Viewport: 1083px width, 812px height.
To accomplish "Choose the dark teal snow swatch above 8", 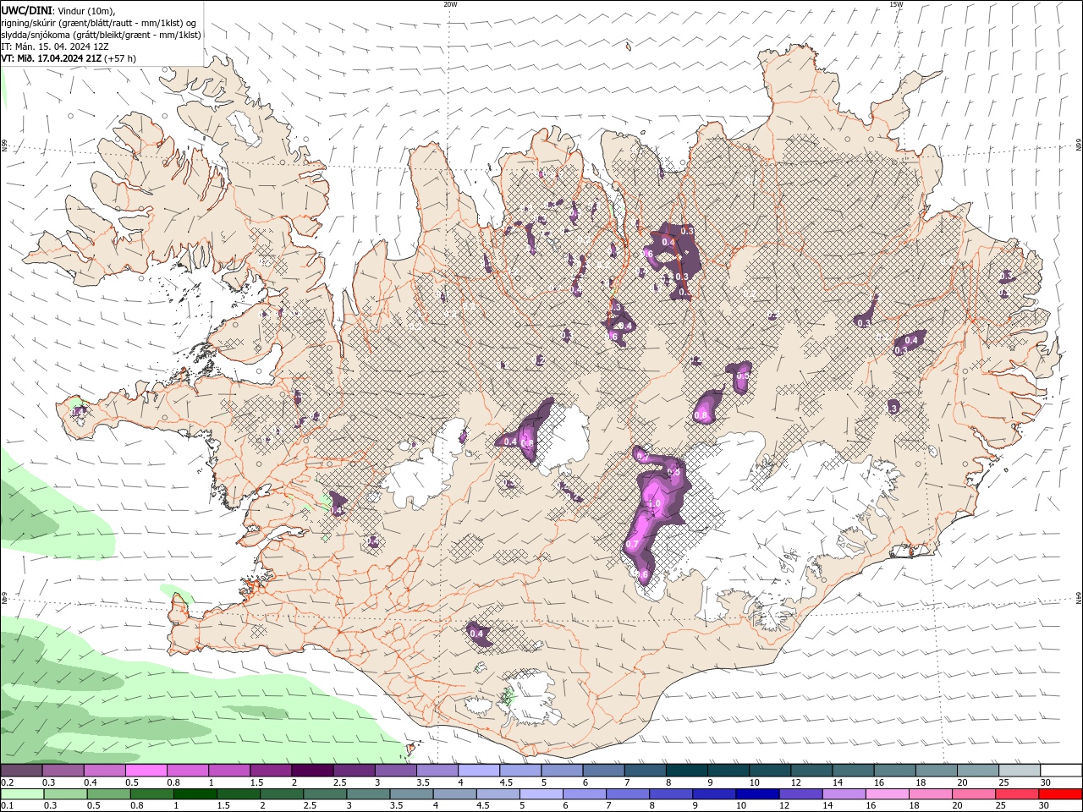I will coord(687,771).
